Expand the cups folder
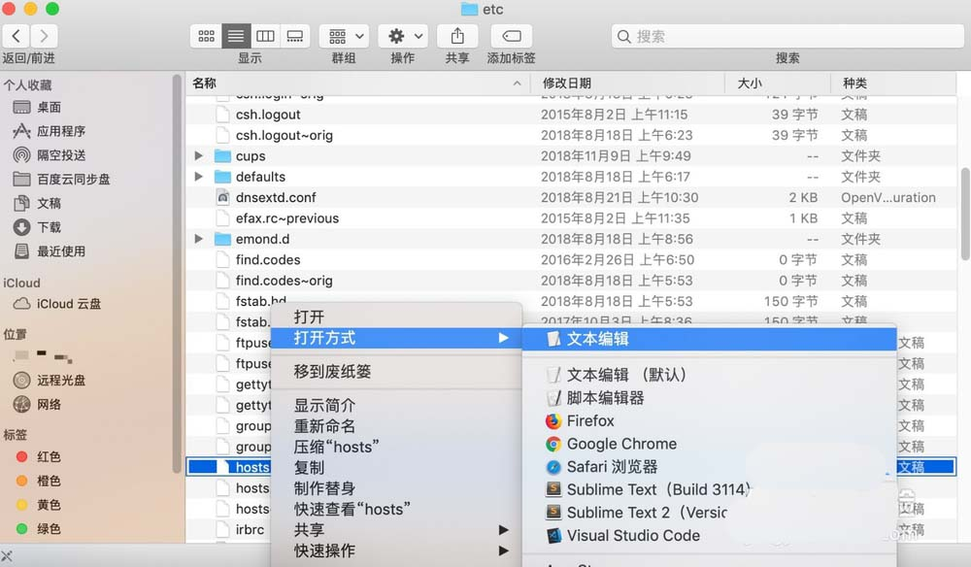The image size is (971, 567). pos(199,156)
